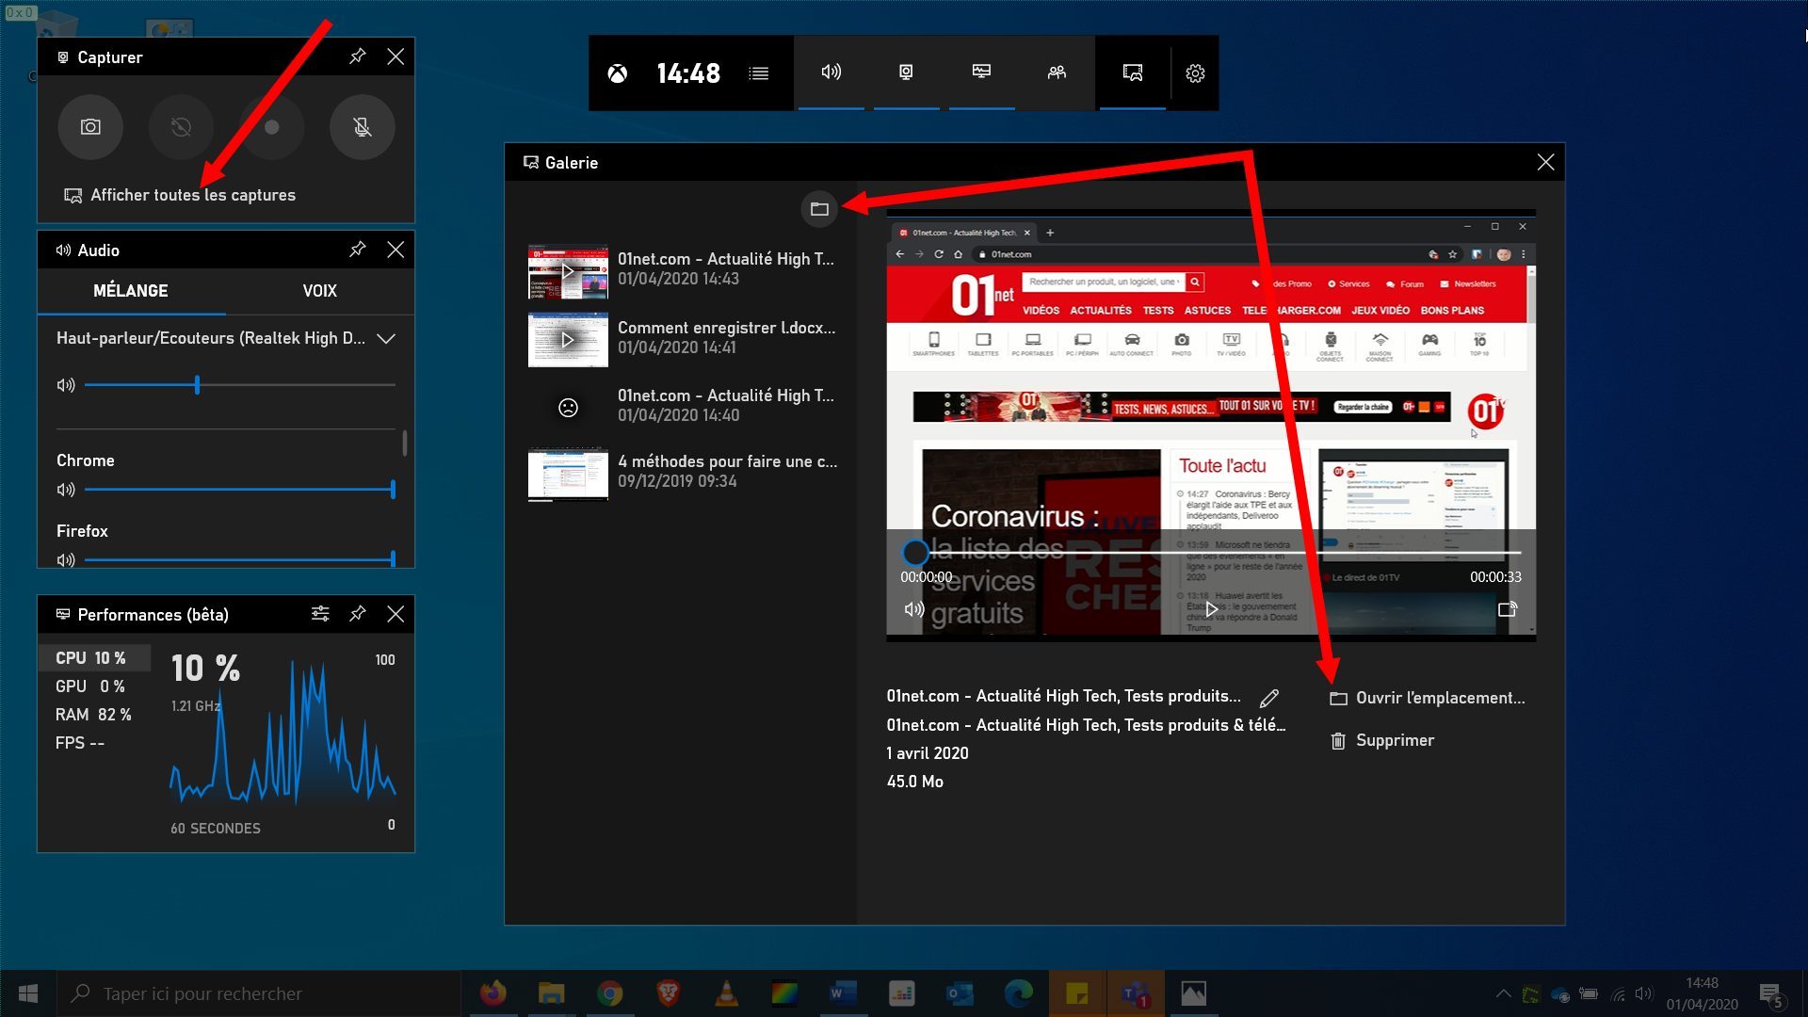Open Outlook from the taskbar

click(960, 993)
